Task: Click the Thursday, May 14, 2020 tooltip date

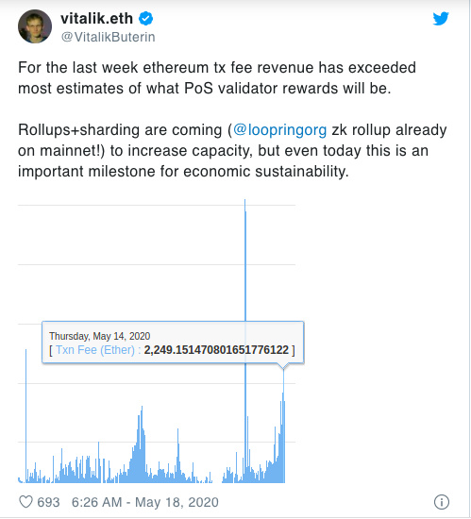Action: [100, 336]
